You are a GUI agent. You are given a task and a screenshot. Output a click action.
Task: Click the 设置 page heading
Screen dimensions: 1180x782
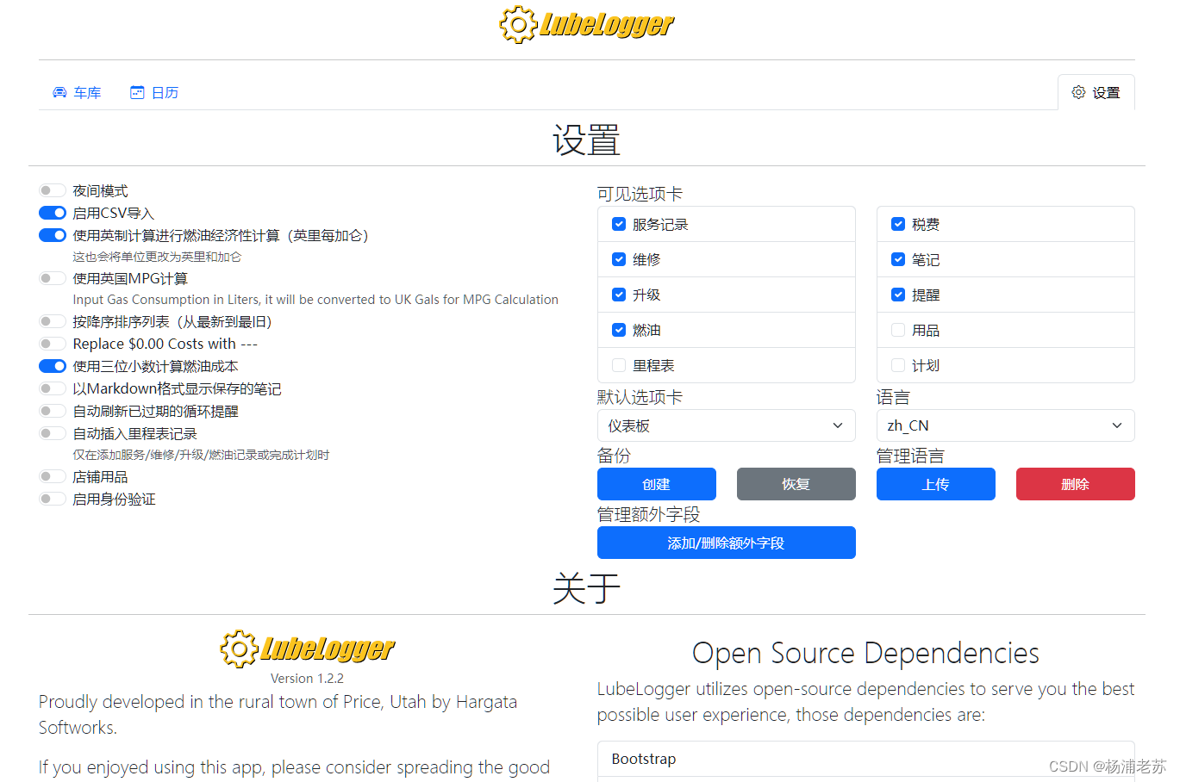(x=587, y=140)
